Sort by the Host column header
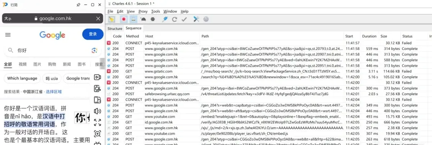Screen dimensions: 432x145 (149, 36)
